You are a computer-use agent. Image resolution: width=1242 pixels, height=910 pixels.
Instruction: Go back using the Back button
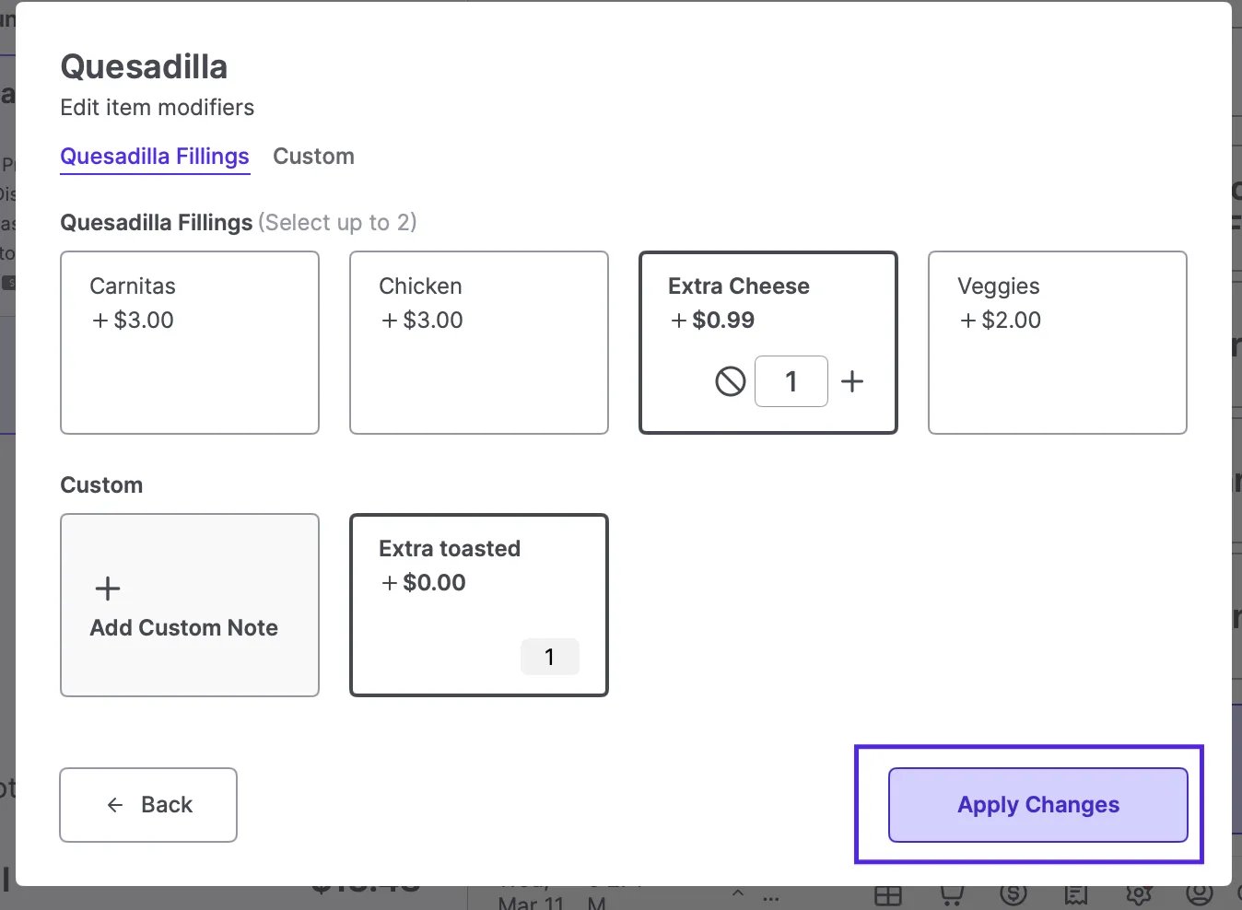point(148,805)
